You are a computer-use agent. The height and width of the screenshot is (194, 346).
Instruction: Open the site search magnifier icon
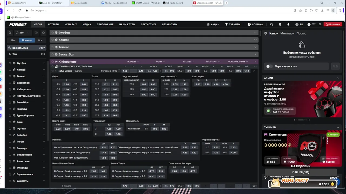271,24
